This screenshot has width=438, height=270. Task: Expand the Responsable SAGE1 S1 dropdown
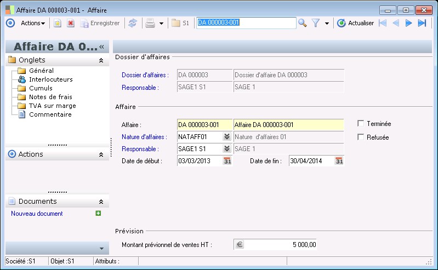click(x=226, y=149)
